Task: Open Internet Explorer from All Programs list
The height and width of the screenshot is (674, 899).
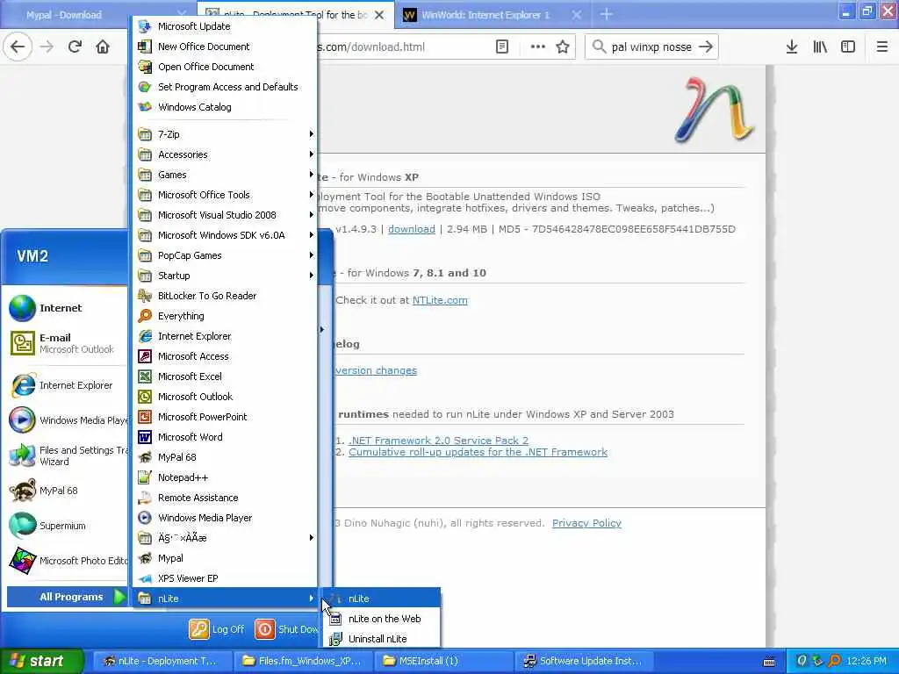Action: [x=225, y=336]
